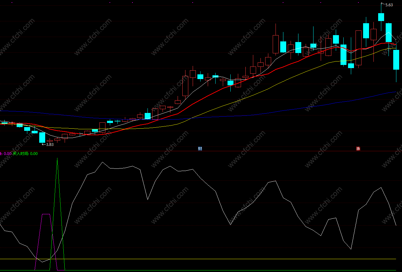Click the green spike peak in the indicator panel

coord(57,159)
